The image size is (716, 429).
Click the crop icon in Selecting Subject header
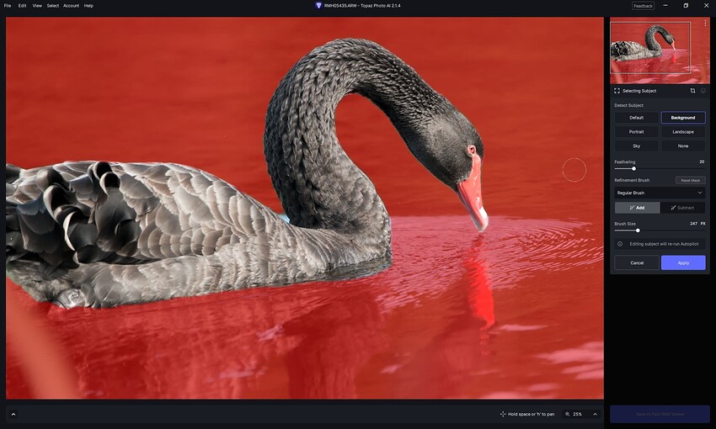(692, 91)
